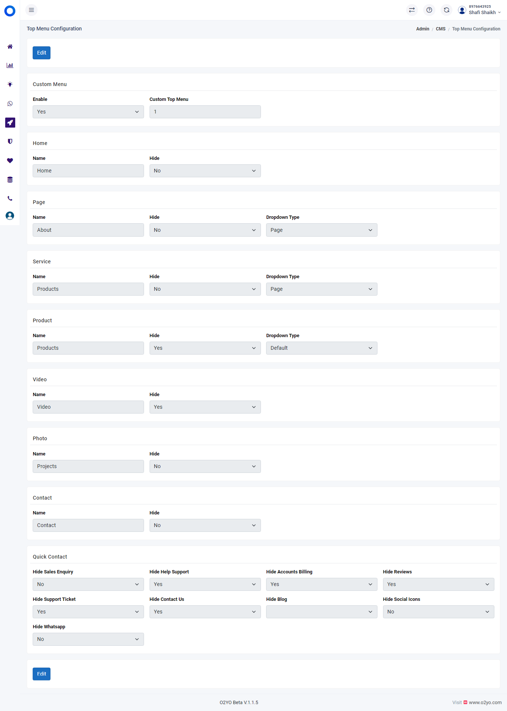Open the bar chart analytics icon
Screen dimensions: 507x711
pos(10,65)
